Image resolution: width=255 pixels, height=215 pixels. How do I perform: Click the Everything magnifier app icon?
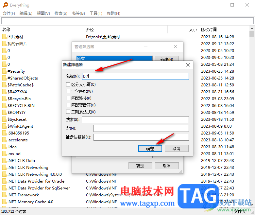pyautogui.click(x=5, y=5)
